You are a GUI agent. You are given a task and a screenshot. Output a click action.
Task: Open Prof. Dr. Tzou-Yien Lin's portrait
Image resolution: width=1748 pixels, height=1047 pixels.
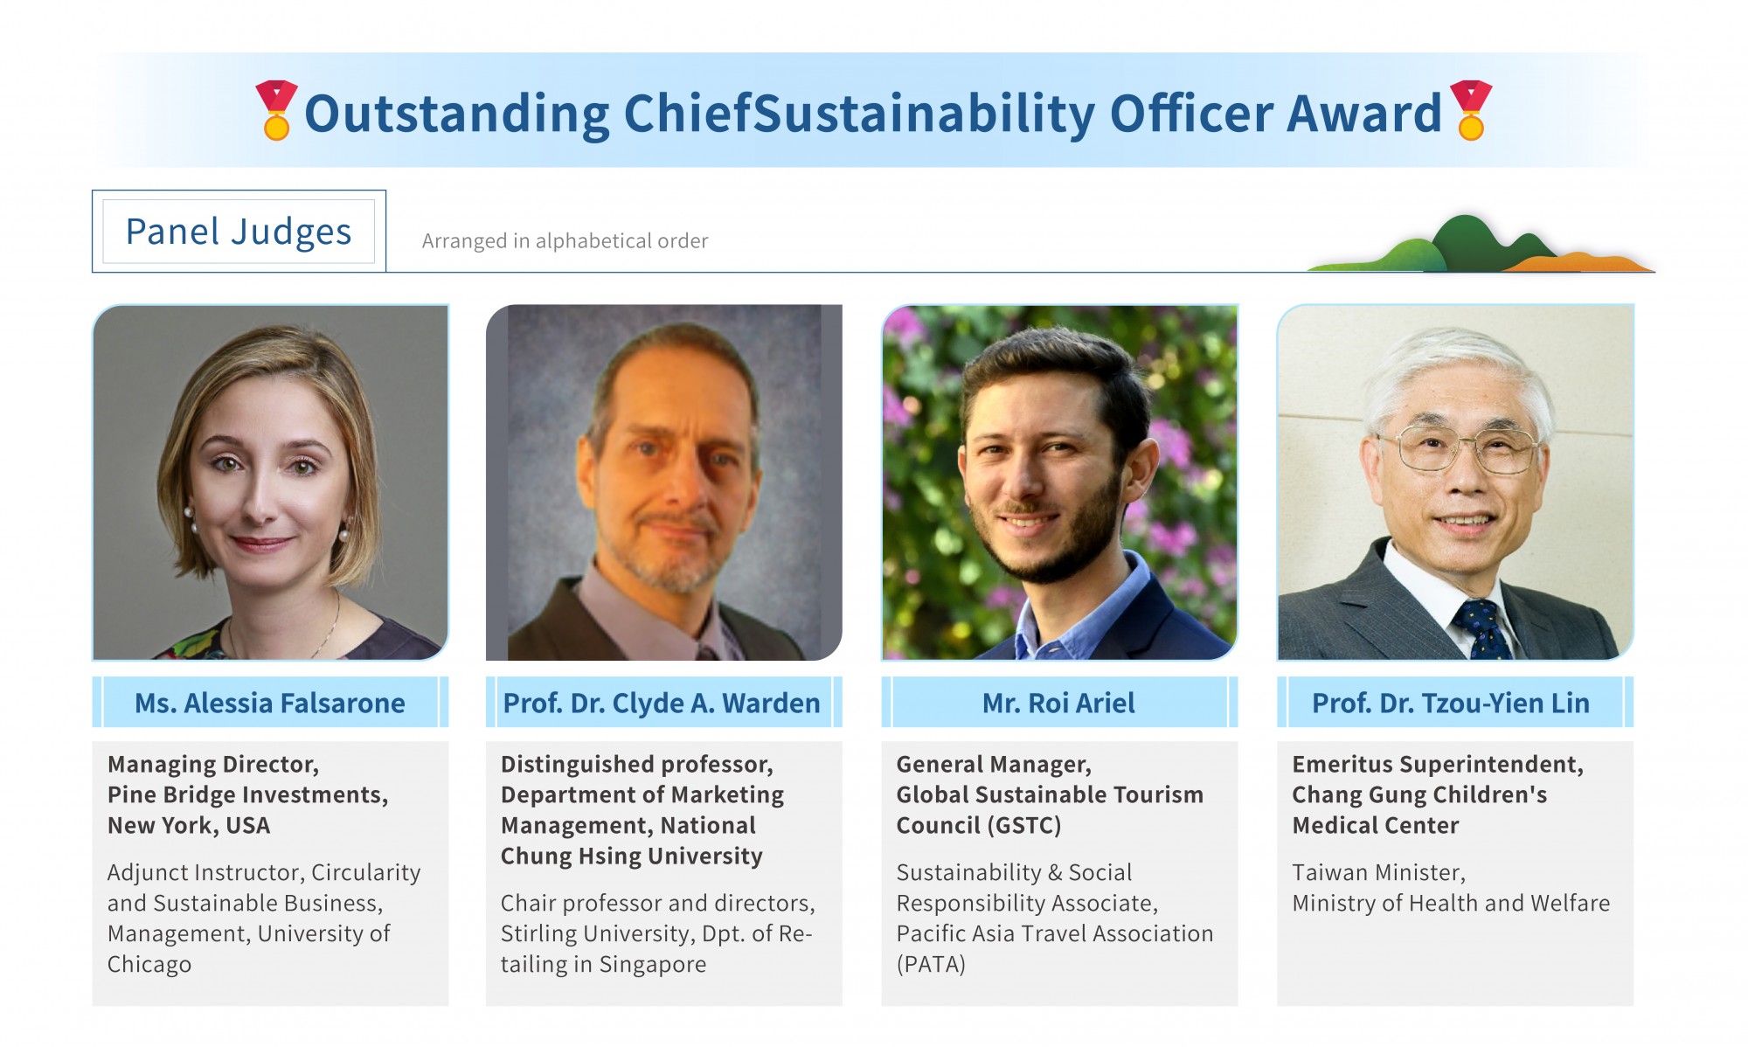pos(1455,482)
